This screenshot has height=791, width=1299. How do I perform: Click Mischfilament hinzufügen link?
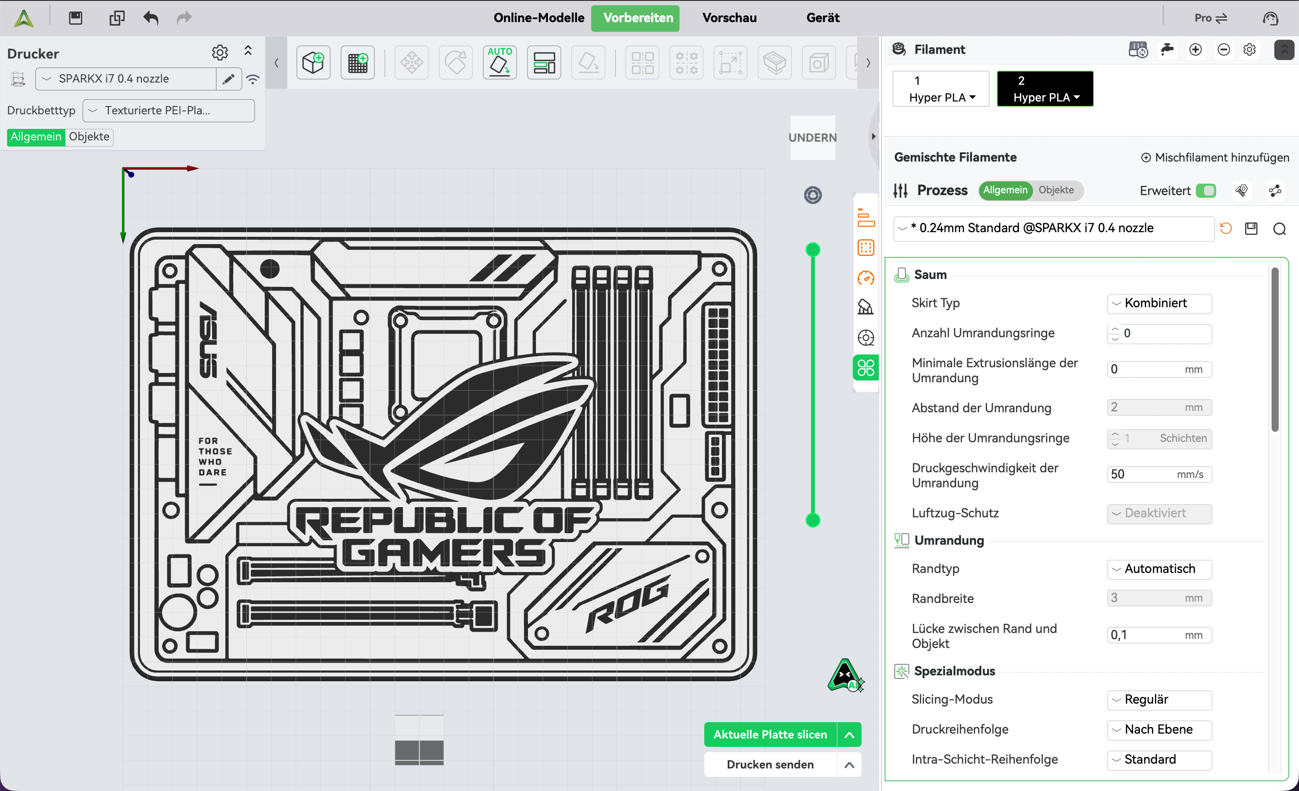(1215, 158)
